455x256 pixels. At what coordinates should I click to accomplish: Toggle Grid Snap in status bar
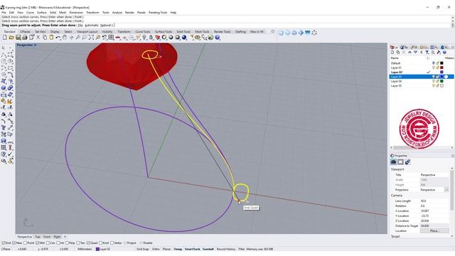[143, 249]
